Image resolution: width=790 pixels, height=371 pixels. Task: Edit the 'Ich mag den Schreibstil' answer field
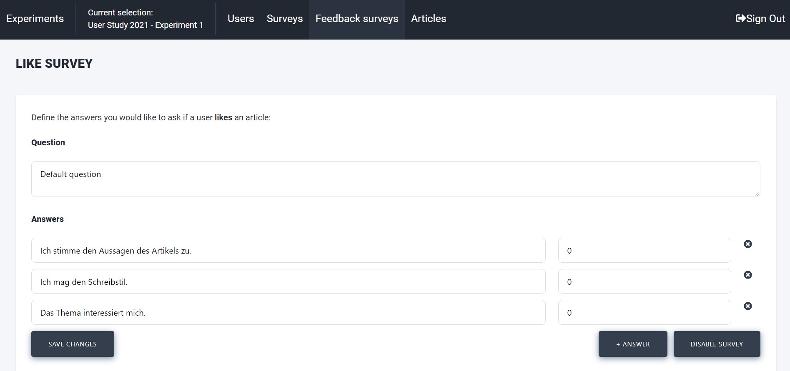coord(288,281)
